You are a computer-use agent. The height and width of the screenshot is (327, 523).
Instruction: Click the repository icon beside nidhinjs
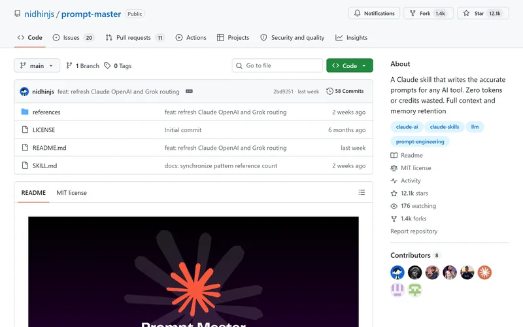tap(18, 14)
